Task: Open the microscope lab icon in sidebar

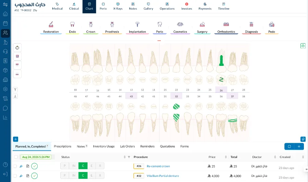Action: pyautogui.click(x=5, y=42)
